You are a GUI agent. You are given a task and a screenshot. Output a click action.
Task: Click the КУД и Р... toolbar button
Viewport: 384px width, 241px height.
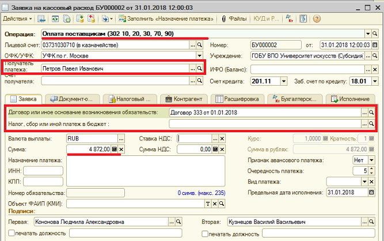(266, 19)
